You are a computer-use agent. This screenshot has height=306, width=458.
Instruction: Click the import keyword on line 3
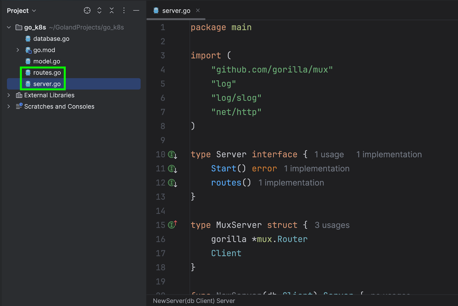(x=206, y=55)
